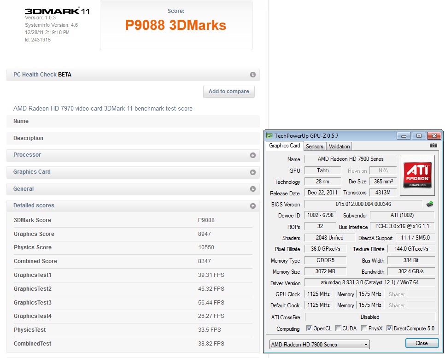445x358 pixels.
Task: Click the GPU-Z Name field showing the card
Action: tap(351, 159)
